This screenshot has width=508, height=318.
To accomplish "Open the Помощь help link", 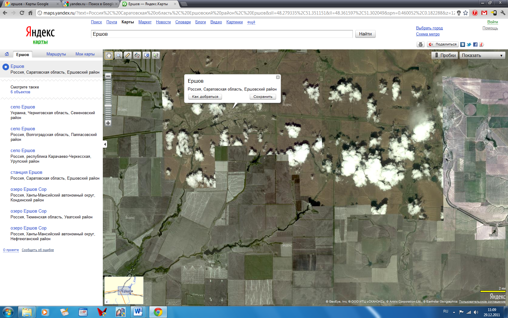I will point(490,28).
